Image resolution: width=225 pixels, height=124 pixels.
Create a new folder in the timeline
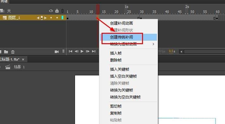coord(6,52)
